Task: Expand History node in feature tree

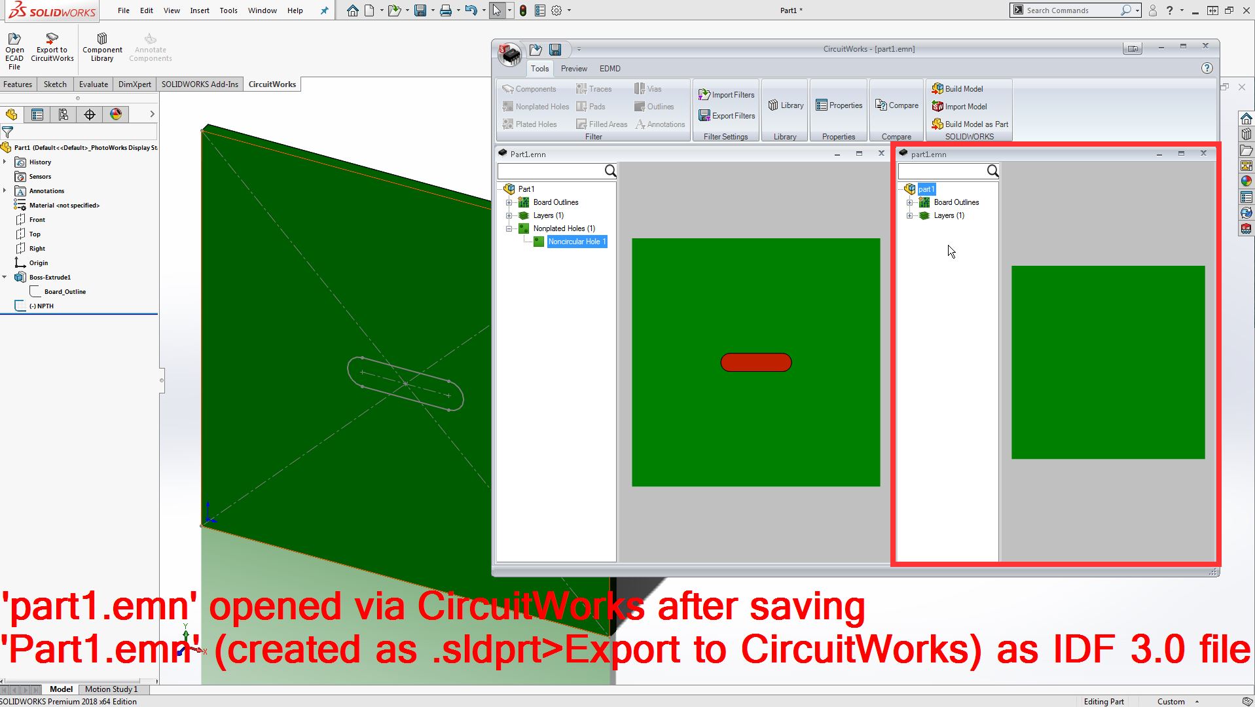Action: tap(5, 162)
